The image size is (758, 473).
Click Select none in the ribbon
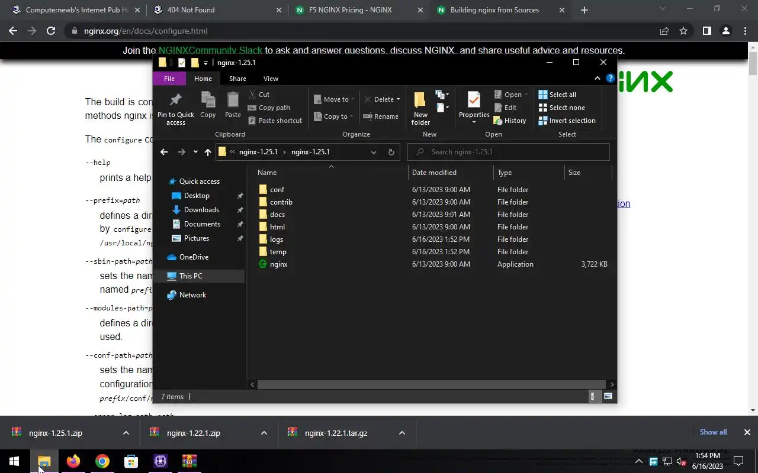(x=561, y=108)
